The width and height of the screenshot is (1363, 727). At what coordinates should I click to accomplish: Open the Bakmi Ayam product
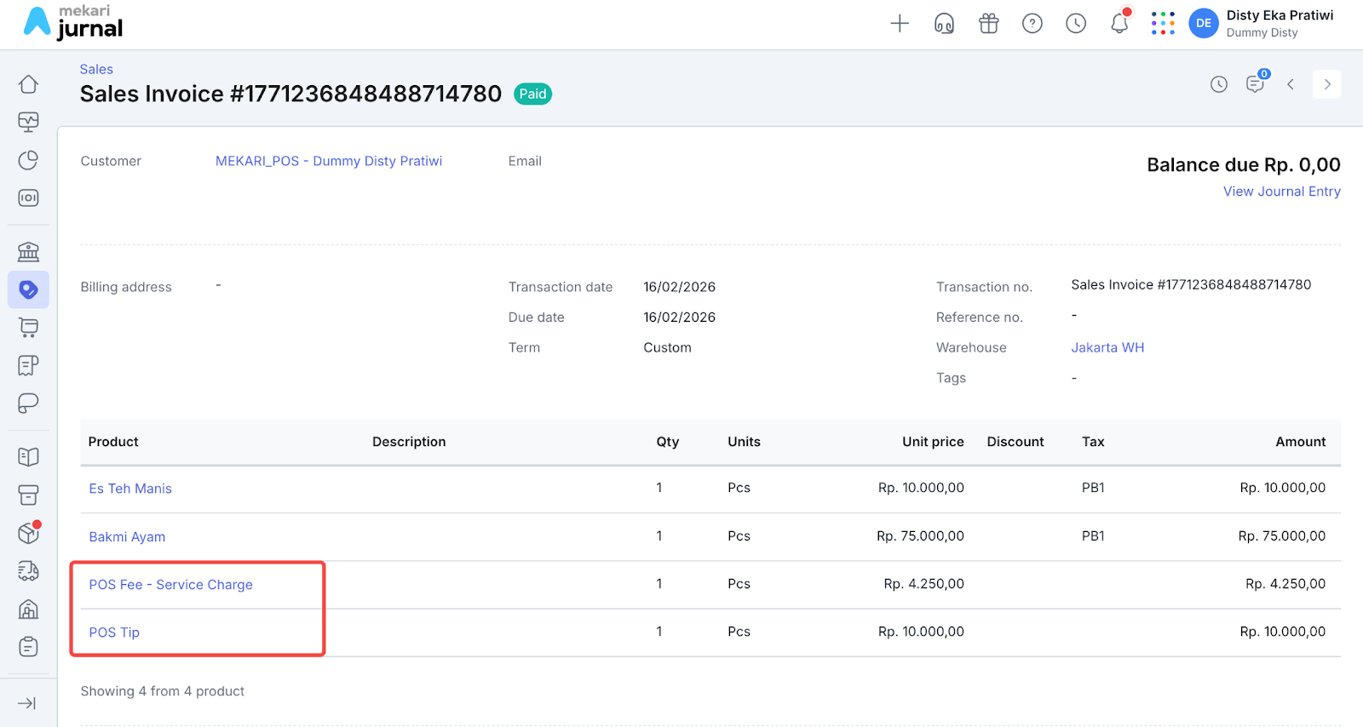click(127, 537)
